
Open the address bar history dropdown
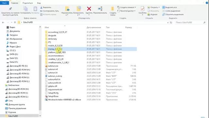pyautogui.click(x=168, y=23)
